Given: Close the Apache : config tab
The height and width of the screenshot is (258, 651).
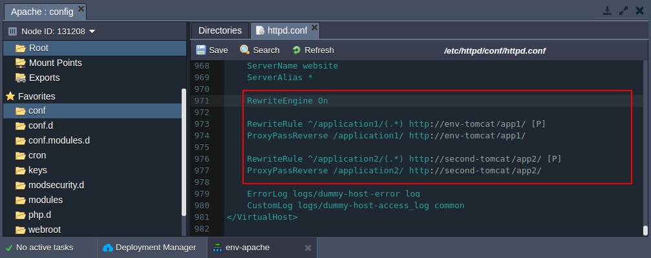Looking at the screenshot, I should click(81, 8).
